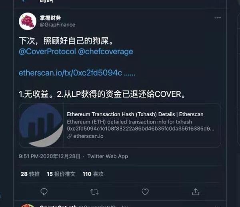Click the back arrow at top
Viewport: 240px width, 207px height.
[23, 1]
